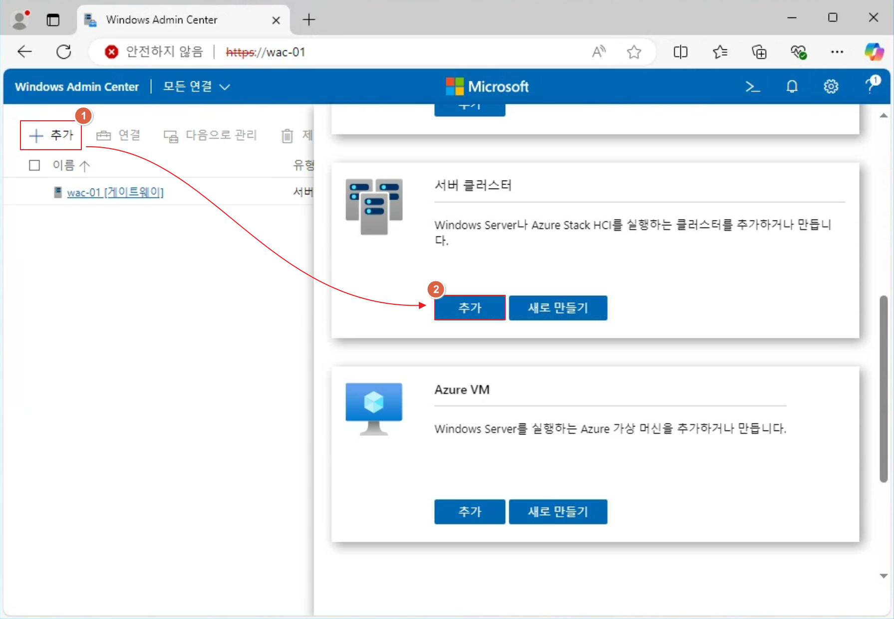Open PowerShell console icon in header
Image resolution: width=894 pixels, height=619 pixels.
click(753, 87)
